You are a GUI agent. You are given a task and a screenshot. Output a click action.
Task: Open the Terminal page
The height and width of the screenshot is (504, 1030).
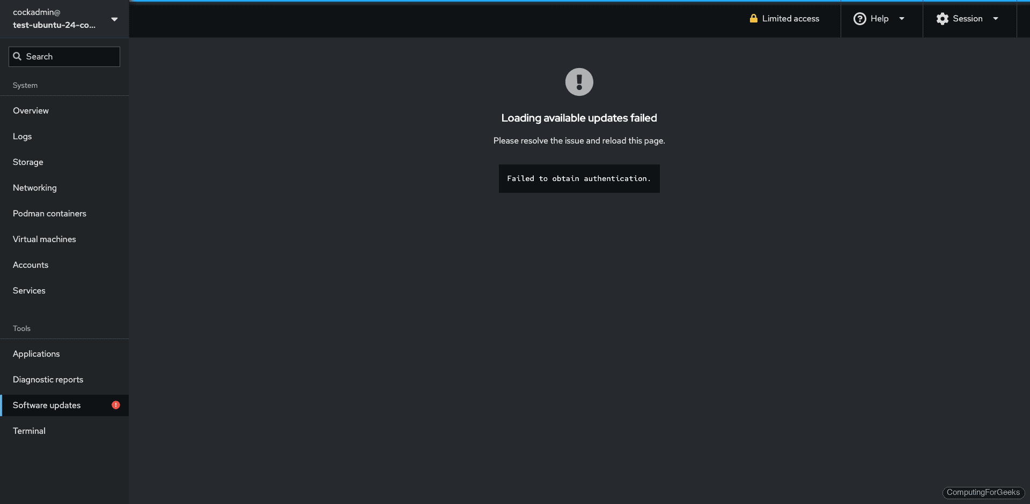coord(28,431)
